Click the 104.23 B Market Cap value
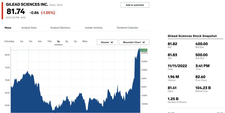The height and width of the screenshot is (113, 225). coord(203,88)
